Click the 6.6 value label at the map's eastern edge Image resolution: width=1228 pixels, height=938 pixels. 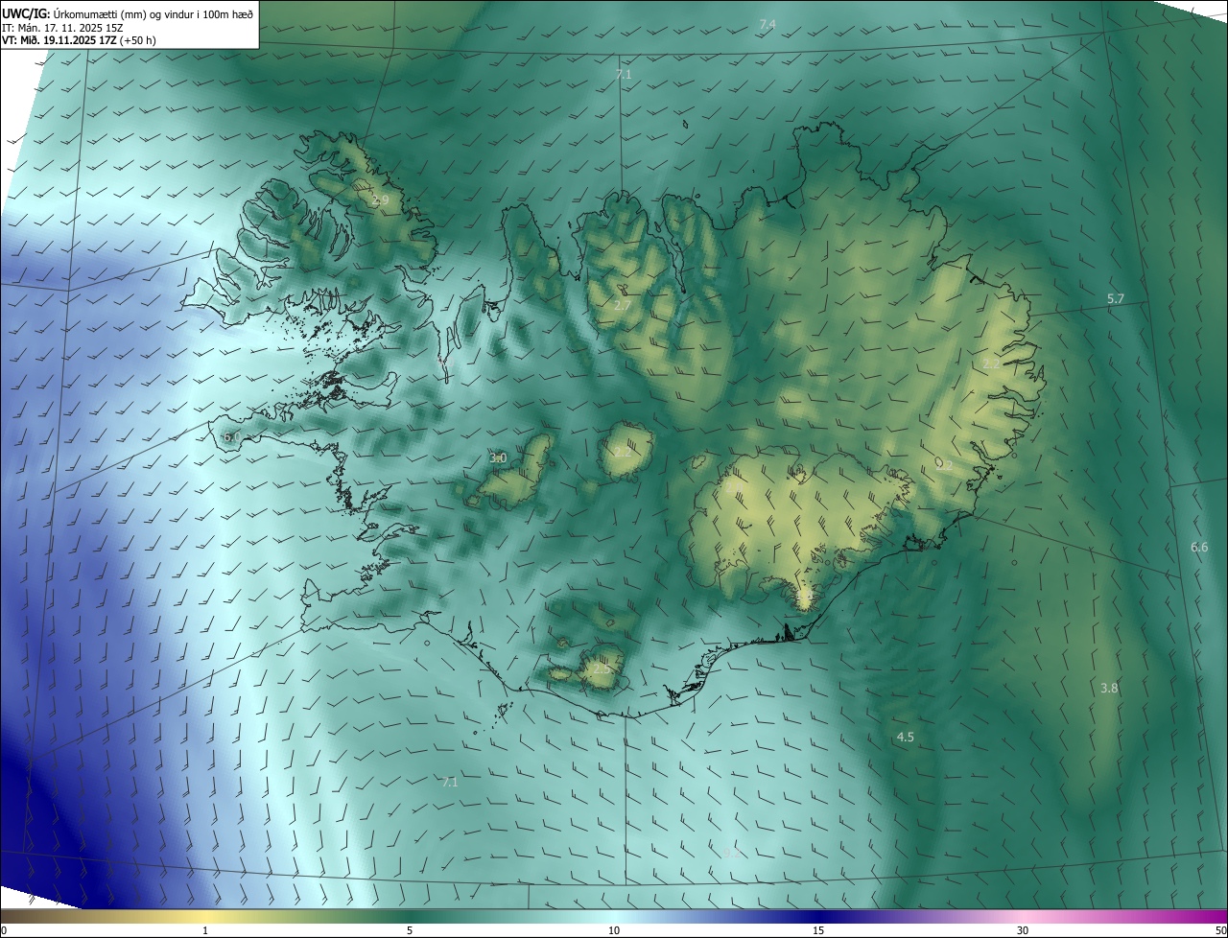pyautogui.click(x=1199, y=547)
